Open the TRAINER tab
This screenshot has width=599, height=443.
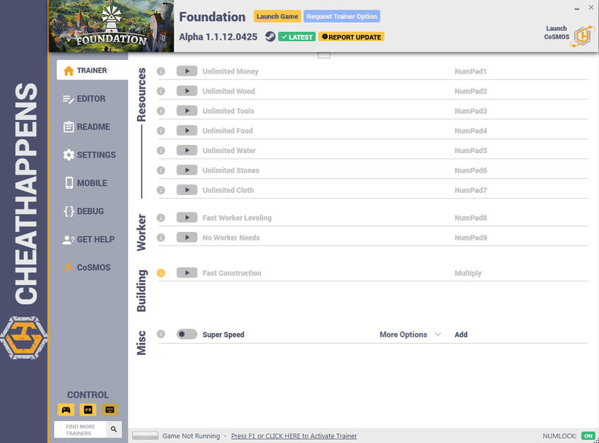click(92, 71)
